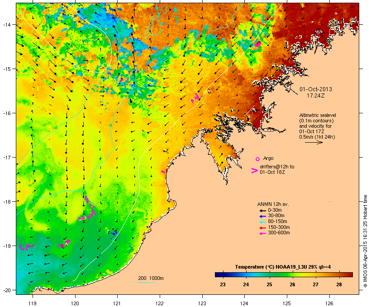Click the '(0.1m contours)' text
This screenshot has width=371, height=307.
[316, 121]
